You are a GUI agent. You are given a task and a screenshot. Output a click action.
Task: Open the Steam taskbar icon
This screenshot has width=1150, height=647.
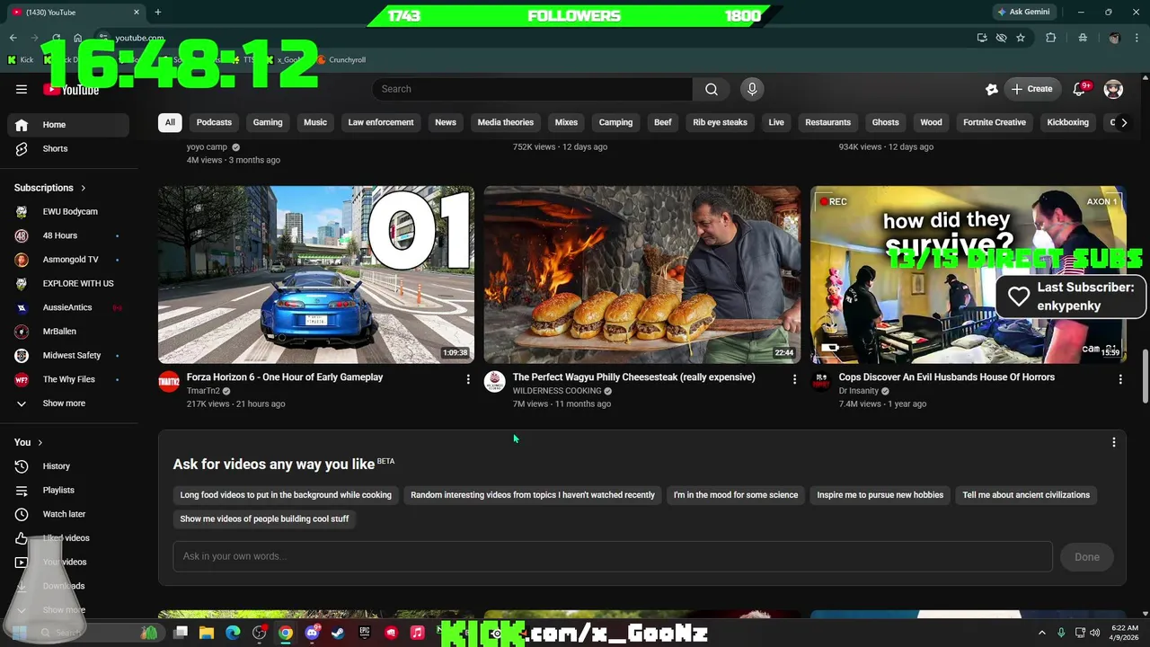coord(338,633)
